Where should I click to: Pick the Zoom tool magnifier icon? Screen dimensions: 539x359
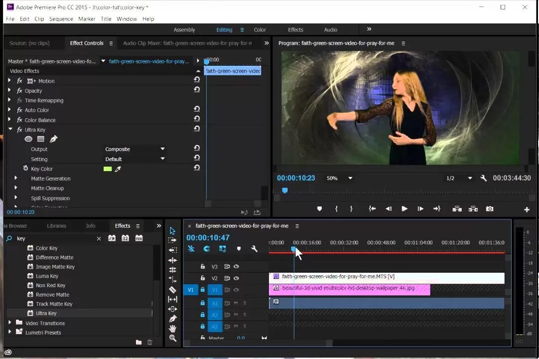pyautogui.click(x=172, y=338)
